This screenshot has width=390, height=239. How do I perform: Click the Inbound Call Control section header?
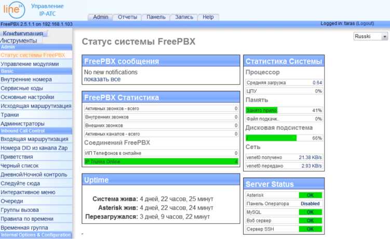coord(36,131)
